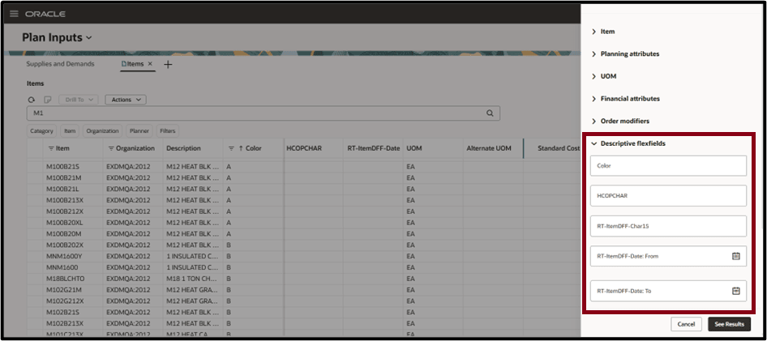Viewport: 767px width, 341px height.
Task: Click the refresh icon in Items toolbar
Action: click(32, 100)
